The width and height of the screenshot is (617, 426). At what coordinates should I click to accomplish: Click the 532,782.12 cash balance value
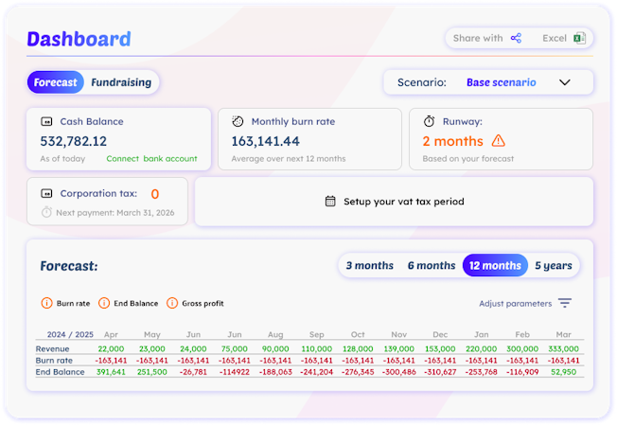[73, 141]
